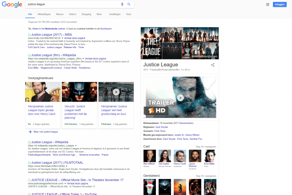Click green check icon beside Dutch Wikipedia result
Viewport: 292px width, 195px height.
point(29,142)
